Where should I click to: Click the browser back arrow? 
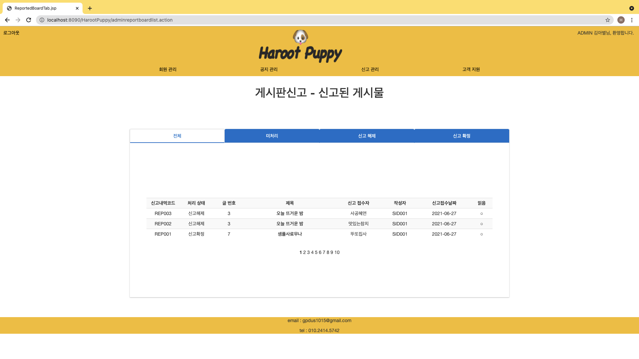(7, 20)
